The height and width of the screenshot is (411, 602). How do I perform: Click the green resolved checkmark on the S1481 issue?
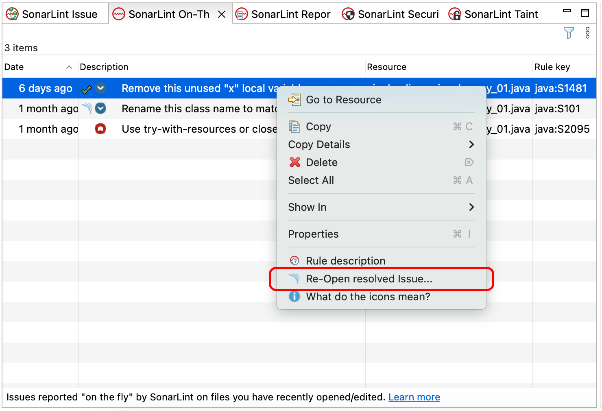[x=86, y=87]
